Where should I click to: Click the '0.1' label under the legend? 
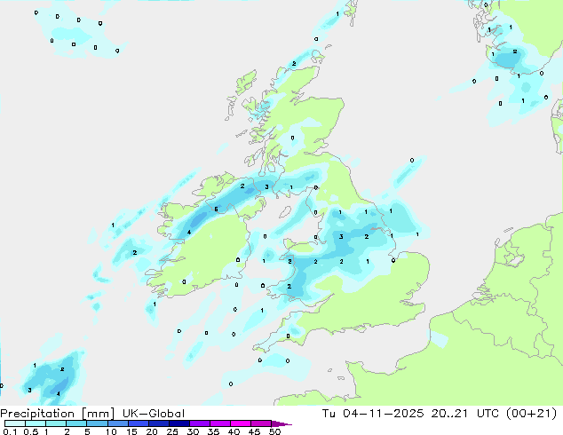coord(10,431)
